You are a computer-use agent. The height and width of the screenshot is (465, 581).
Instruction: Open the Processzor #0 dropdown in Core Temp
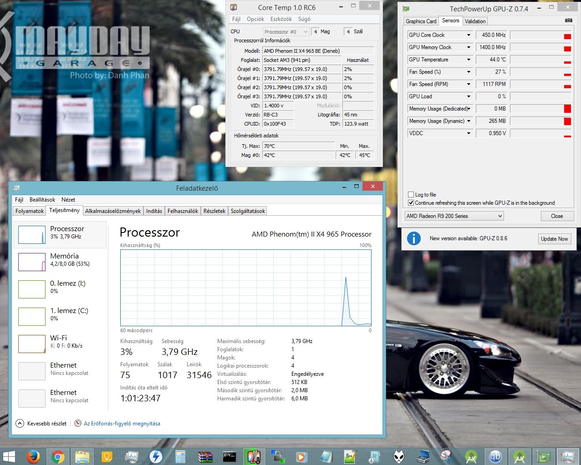(286, 32)
